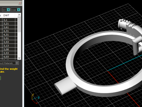
Task: Select the 3,08 DWT cell
Action: point(9,49)
